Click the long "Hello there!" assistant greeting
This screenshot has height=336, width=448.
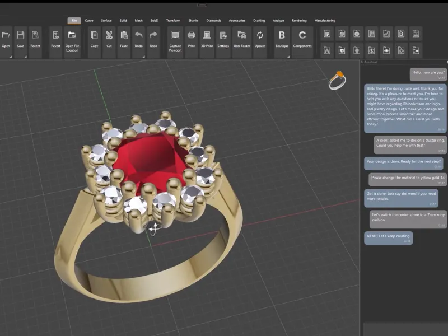click(405, 108)
